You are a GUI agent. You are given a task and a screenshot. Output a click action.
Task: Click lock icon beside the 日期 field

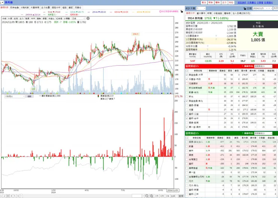[x=245, y=9]
